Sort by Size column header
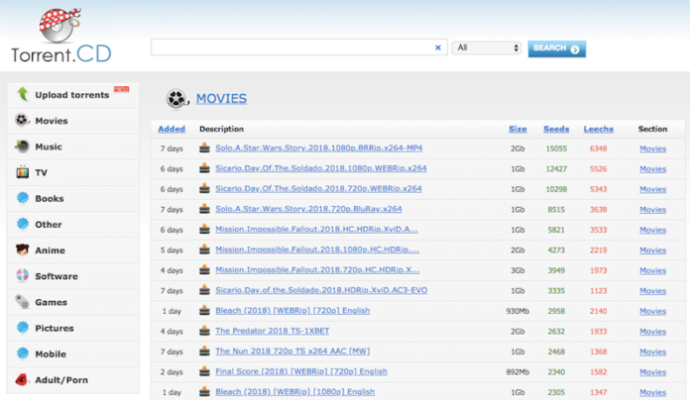Image resolution: width=690 pixels, height=400 pixels. pyautogui.click(x=517, y=129)
